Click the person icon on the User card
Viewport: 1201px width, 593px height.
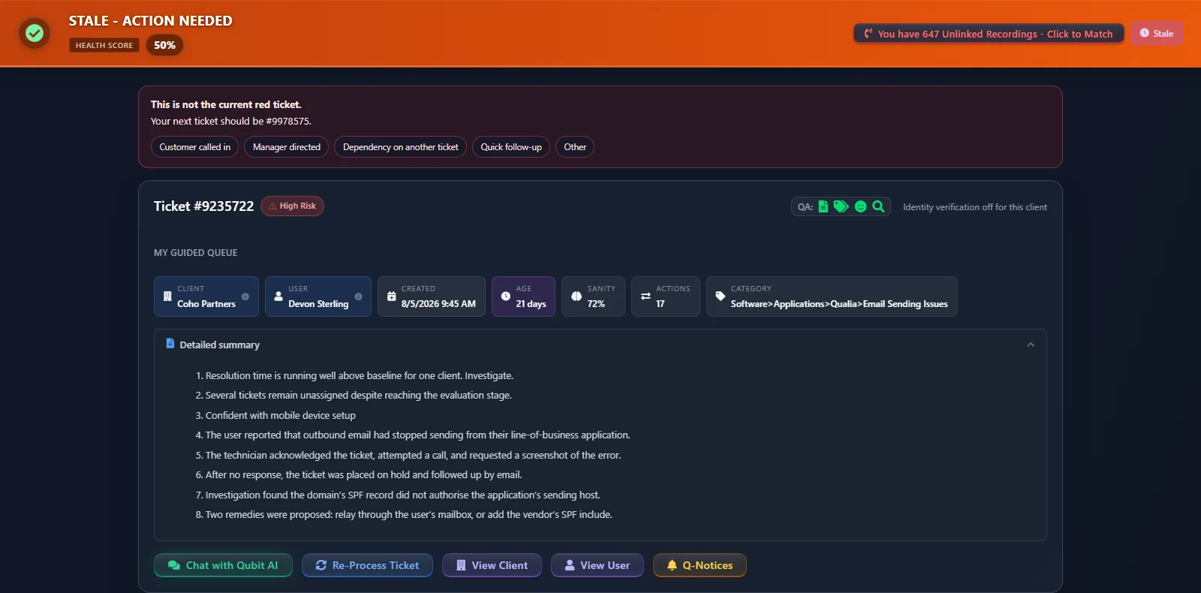point(278,296)
